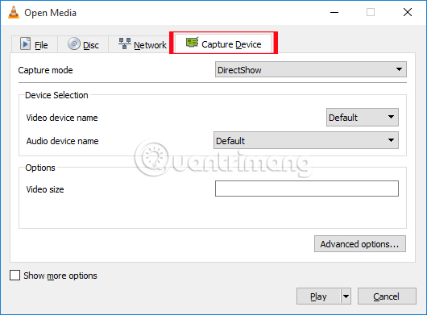This screenshot has height=315, width=427.
Task: Click the Cancel button
Action: [x=387, y=296]
